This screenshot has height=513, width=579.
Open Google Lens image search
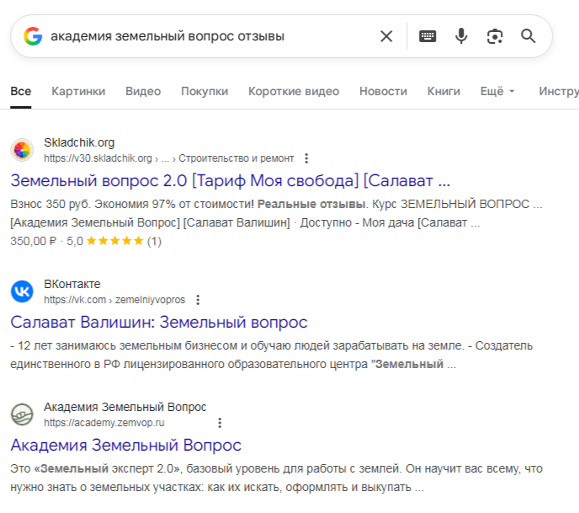tap(495, 36)
